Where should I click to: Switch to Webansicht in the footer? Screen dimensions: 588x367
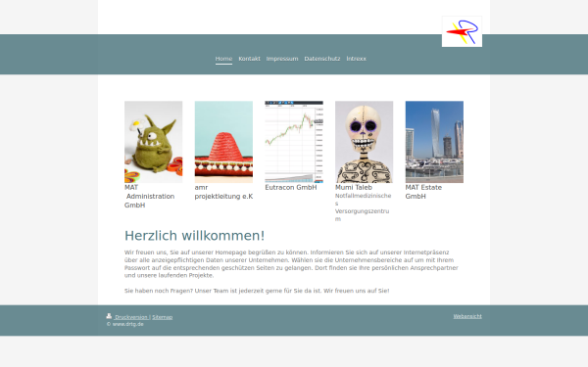467,316
